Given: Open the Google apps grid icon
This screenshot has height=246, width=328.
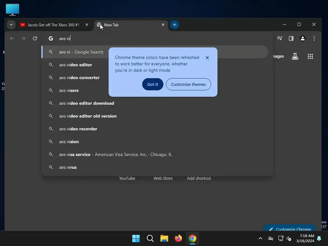Looking at the screenshot, I should (x=310, y=56).
